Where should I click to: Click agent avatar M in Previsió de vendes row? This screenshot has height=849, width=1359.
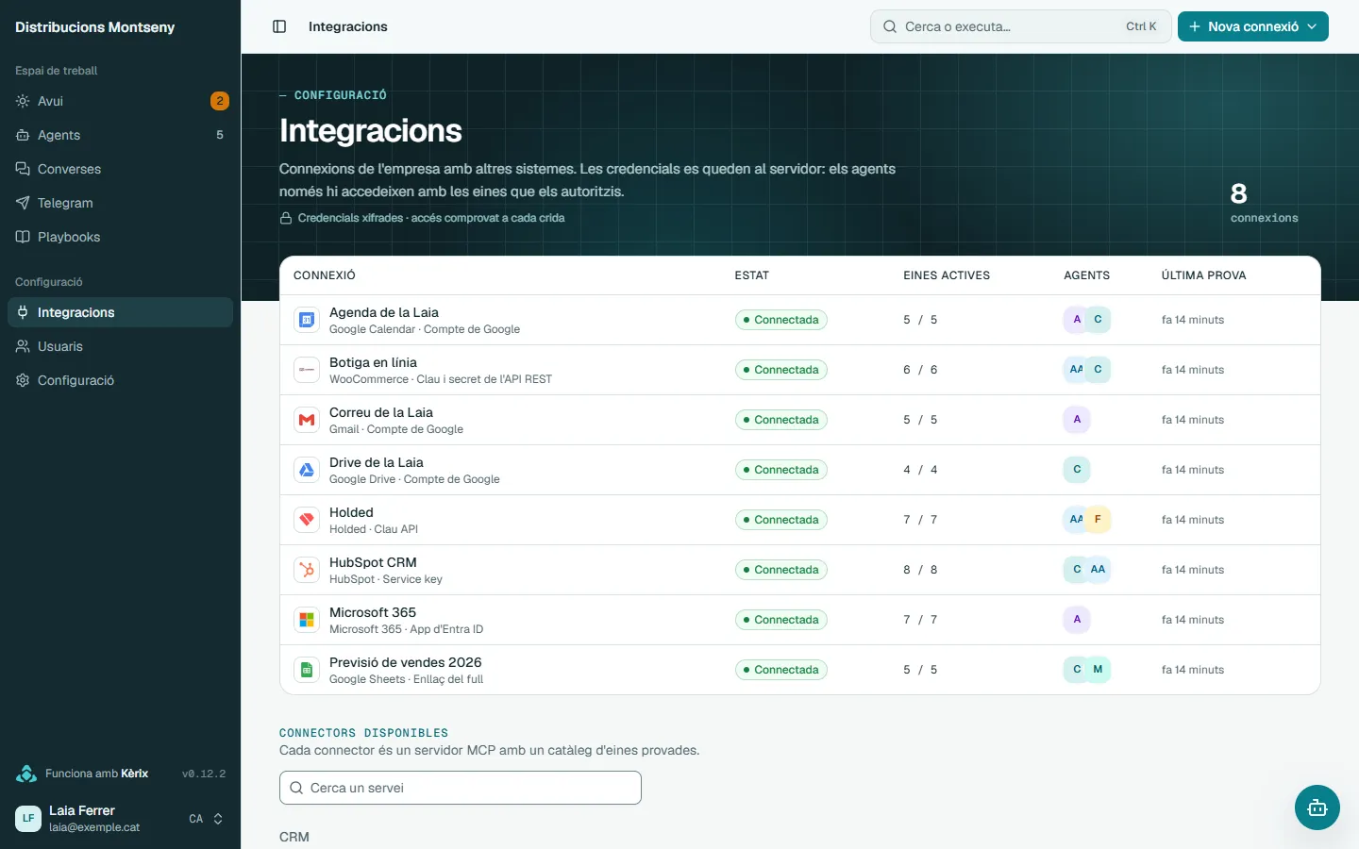pyautogui.click(x=1098, y=669)
